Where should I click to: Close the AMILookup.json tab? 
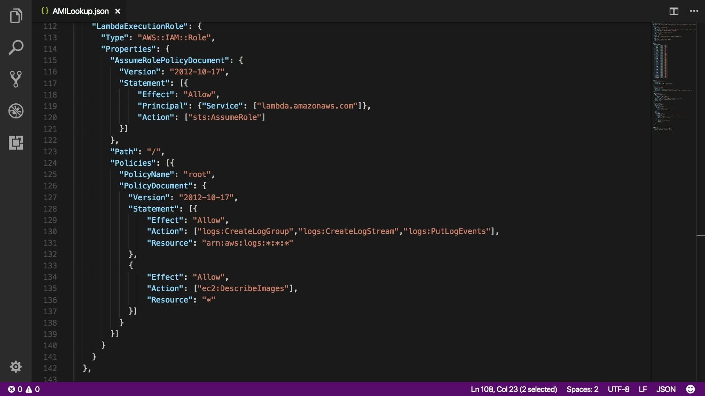coord(117,11)
